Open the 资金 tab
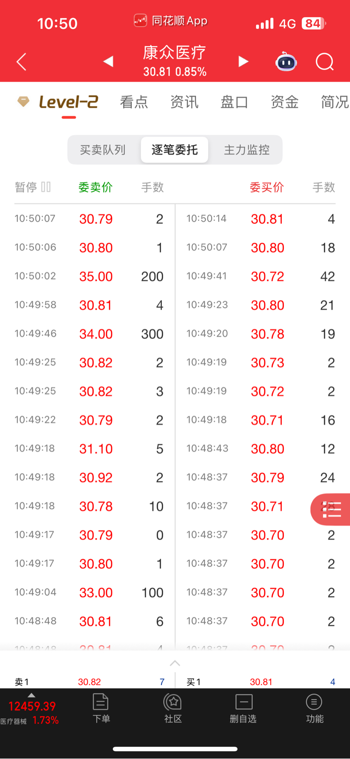 pyautogui.click(x=284, y=102)
